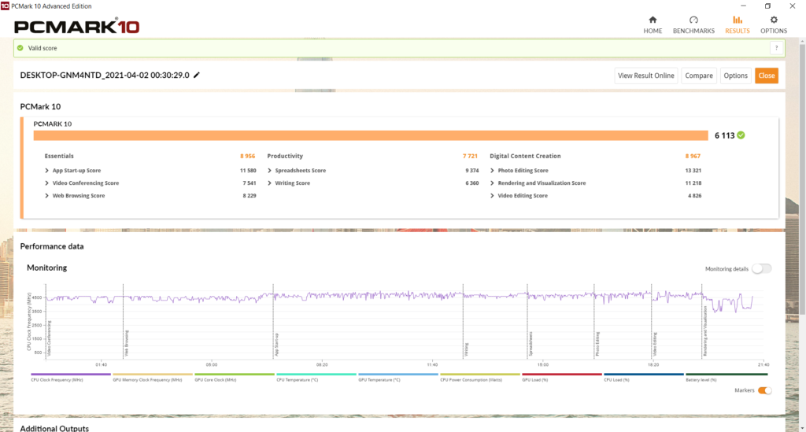
Task: Open the BENCHMARKS gauge icon
Action: [693, 20]
